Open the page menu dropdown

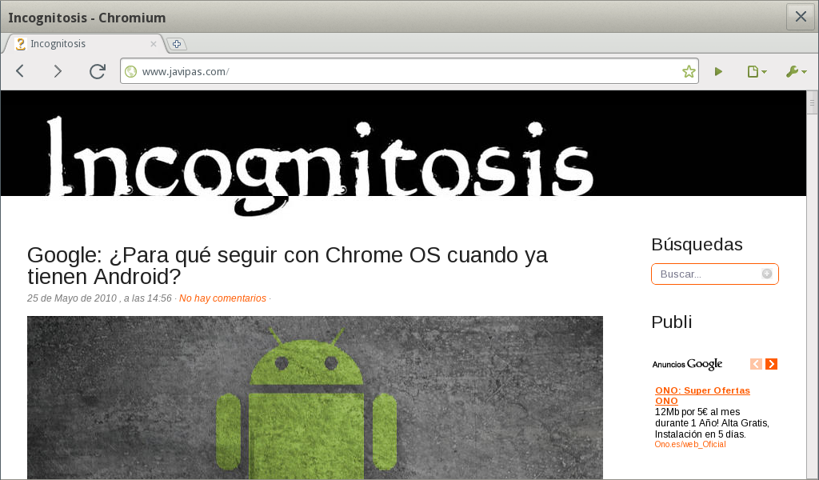point(757,71)
